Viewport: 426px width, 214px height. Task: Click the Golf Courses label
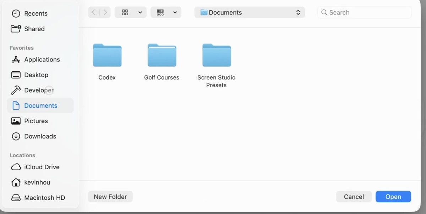(x=162, y=77)
